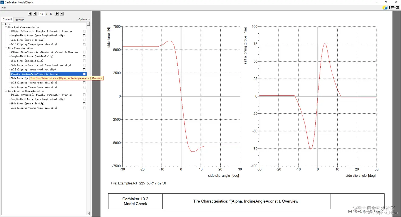
Task: Click the total page count 17
Action: pos(51,14)
